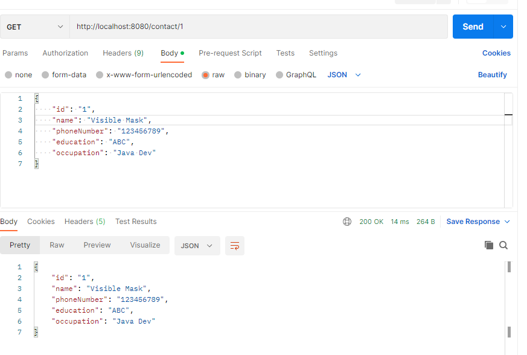This screenshot has width=527, height=355.
Task: Select the form-data radio option
Action: coord(45,75)
